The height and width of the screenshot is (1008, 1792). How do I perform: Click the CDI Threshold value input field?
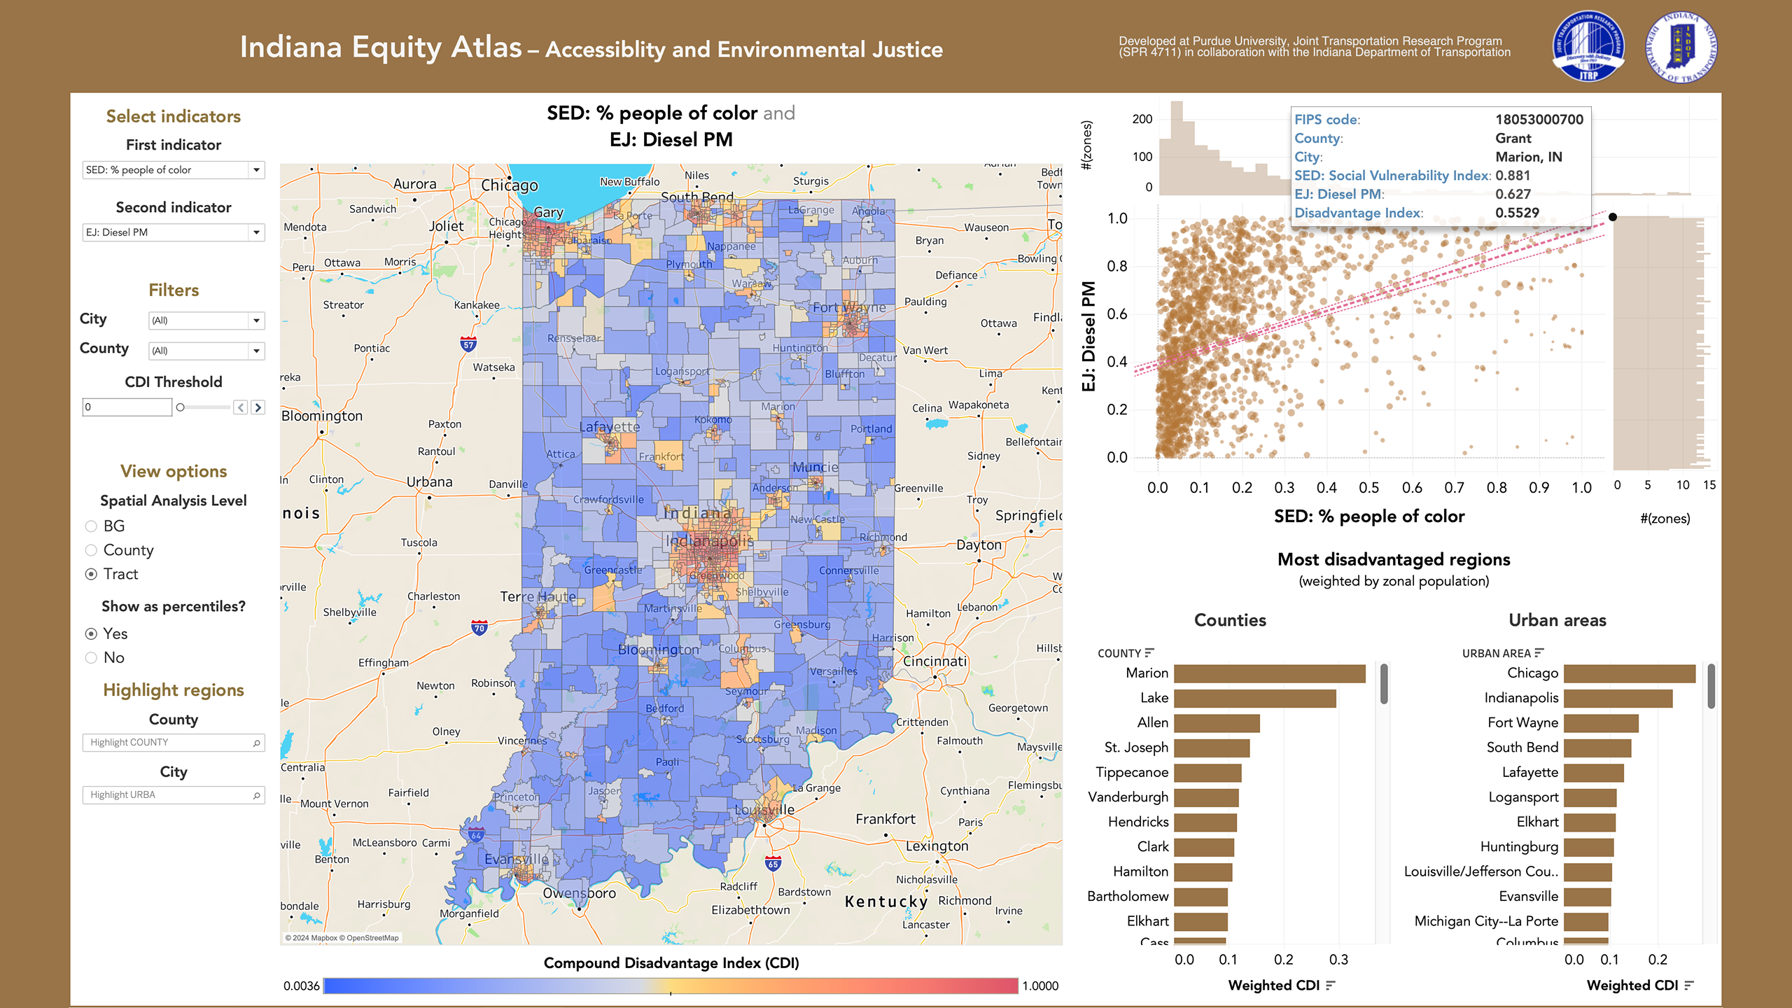tap(127, 407)
